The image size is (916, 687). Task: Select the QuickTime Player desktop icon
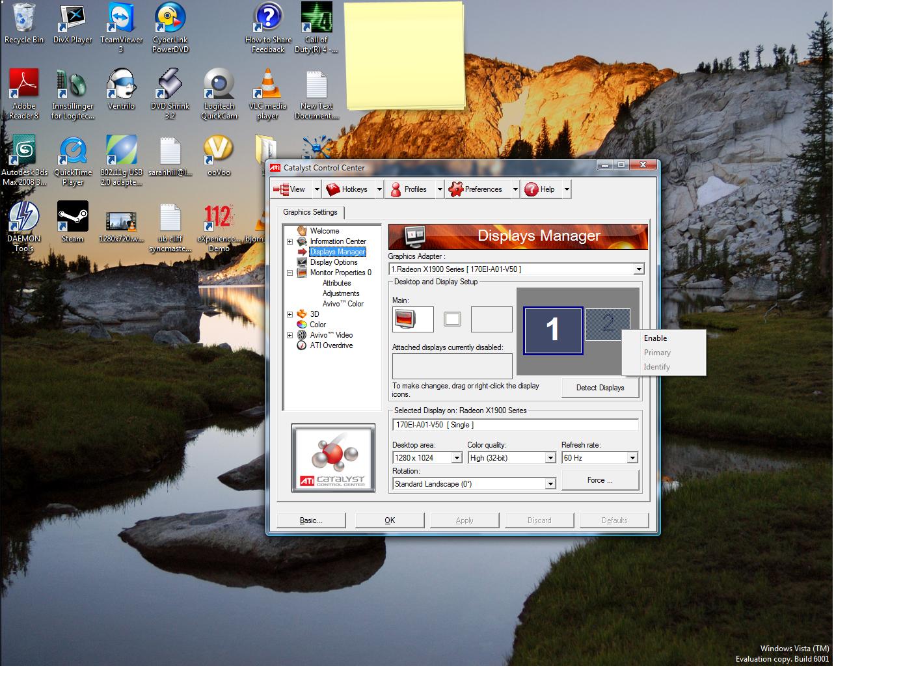[73, 161]
